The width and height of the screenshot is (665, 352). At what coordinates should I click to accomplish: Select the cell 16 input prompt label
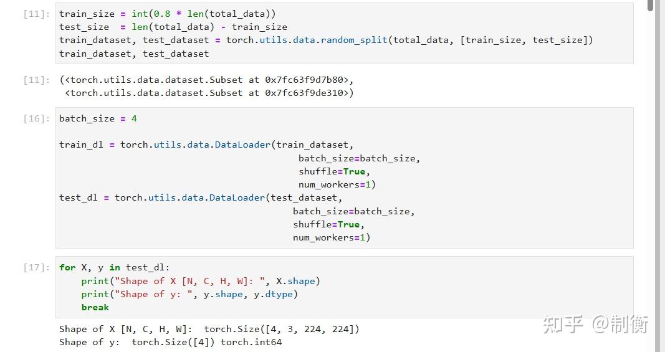click(x=37, y=119)
